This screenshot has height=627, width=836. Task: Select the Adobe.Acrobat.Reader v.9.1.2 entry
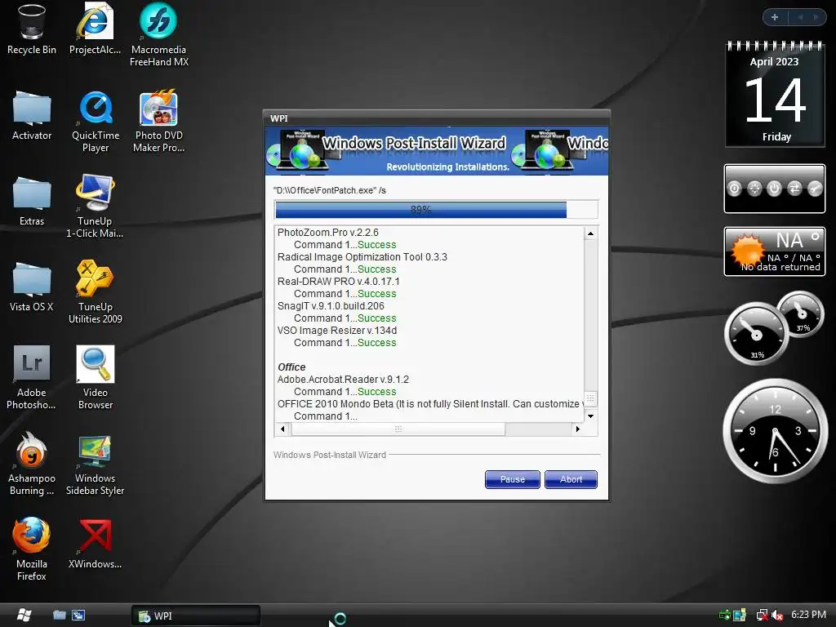343,380
